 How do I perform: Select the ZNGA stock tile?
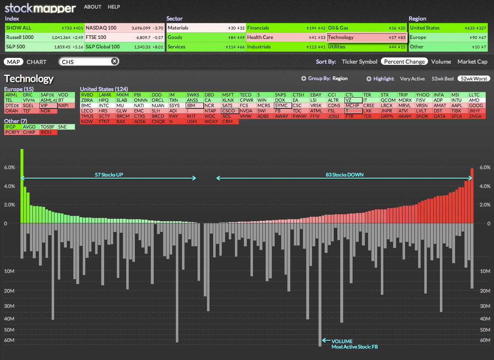(477, 116)
